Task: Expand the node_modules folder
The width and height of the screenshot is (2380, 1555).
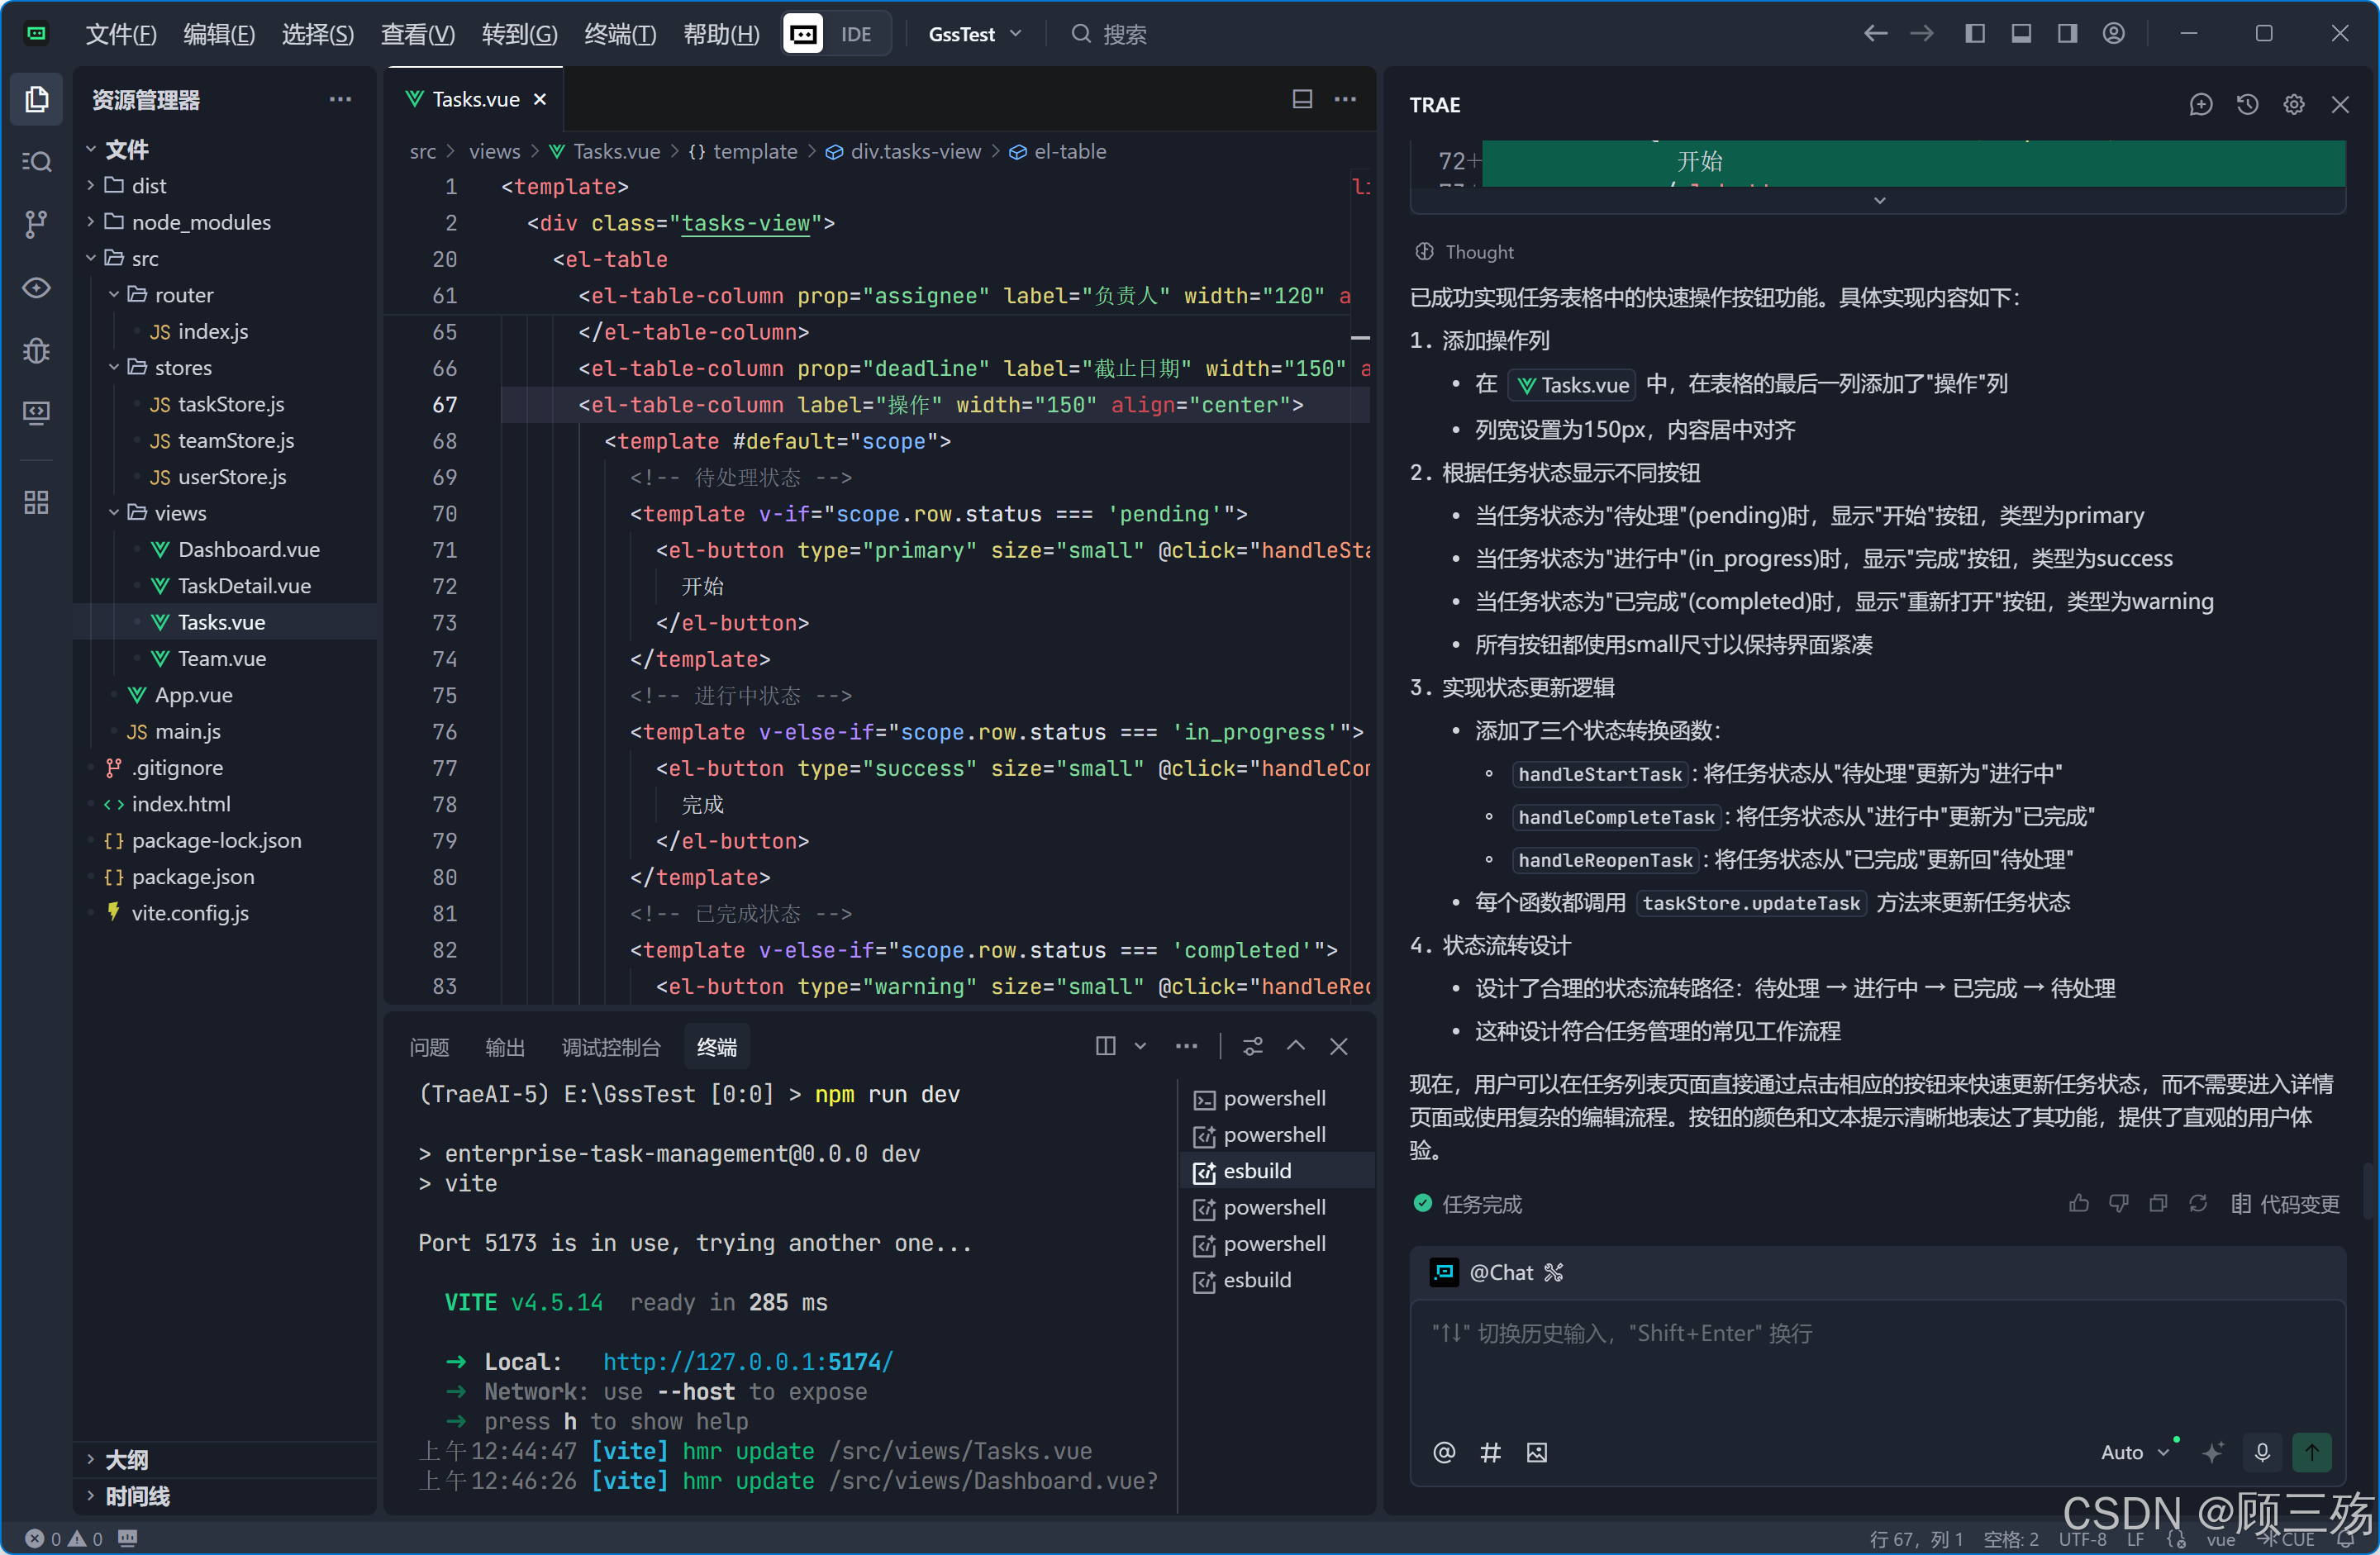Action: 200,222
